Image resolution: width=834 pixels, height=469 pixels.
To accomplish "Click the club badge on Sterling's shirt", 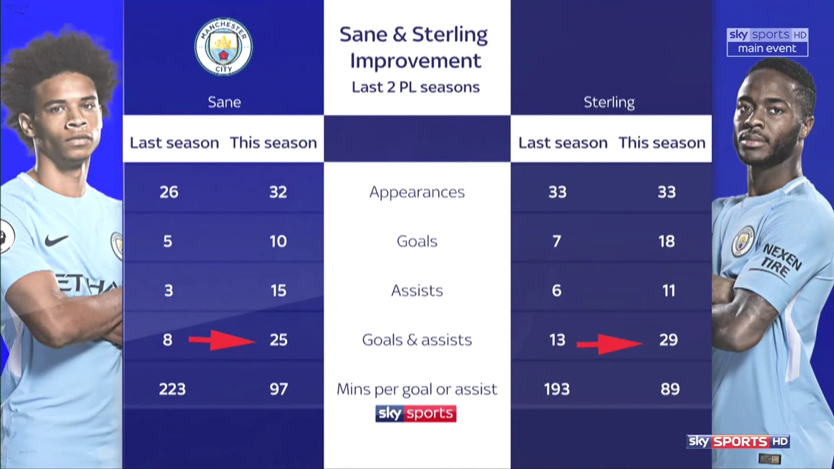I will pyautogui.click(x=743, y=241).
